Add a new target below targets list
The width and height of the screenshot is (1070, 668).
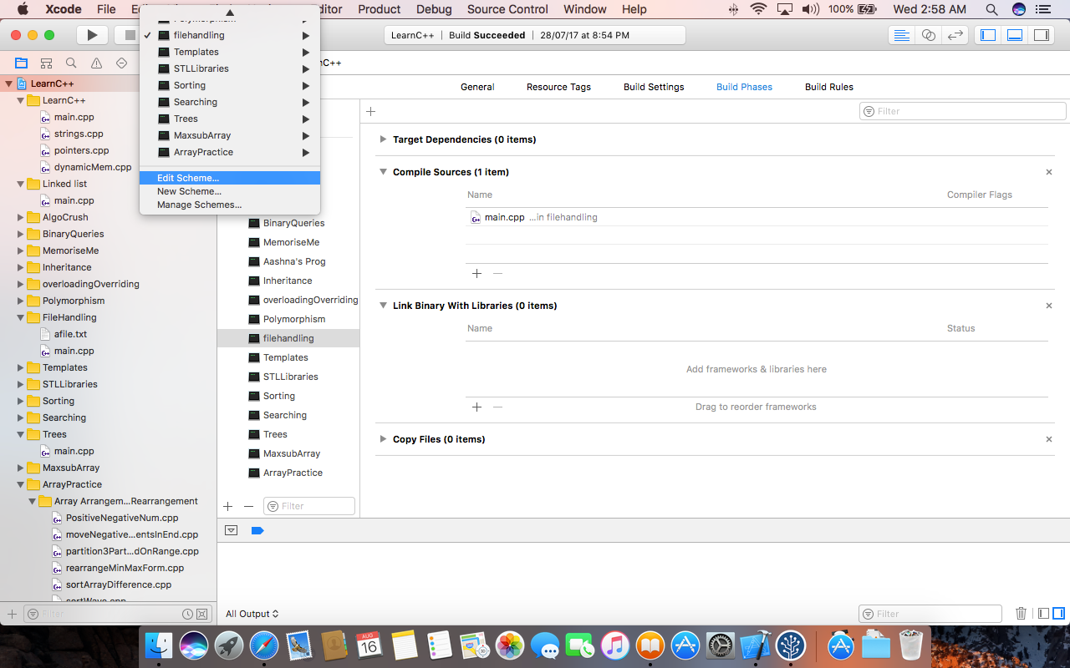click(228, 506)
